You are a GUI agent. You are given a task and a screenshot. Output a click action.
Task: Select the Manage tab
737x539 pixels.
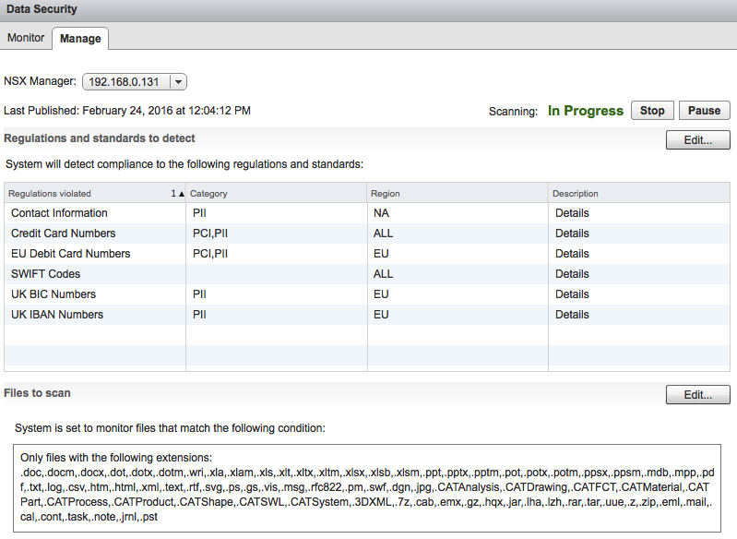(x=80, y=39)
